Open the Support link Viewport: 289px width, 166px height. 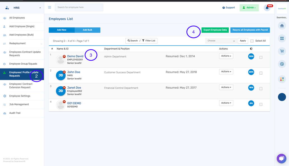coord(229,8)
